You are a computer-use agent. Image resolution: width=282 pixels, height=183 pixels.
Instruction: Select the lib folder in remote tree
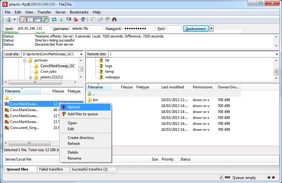coord(107,60)
